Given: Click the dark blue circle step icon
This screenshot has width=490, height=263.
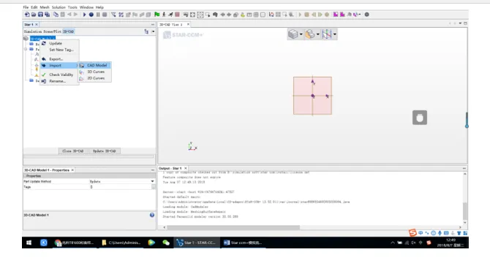Looking at the screenshot, I should point(91,15).
